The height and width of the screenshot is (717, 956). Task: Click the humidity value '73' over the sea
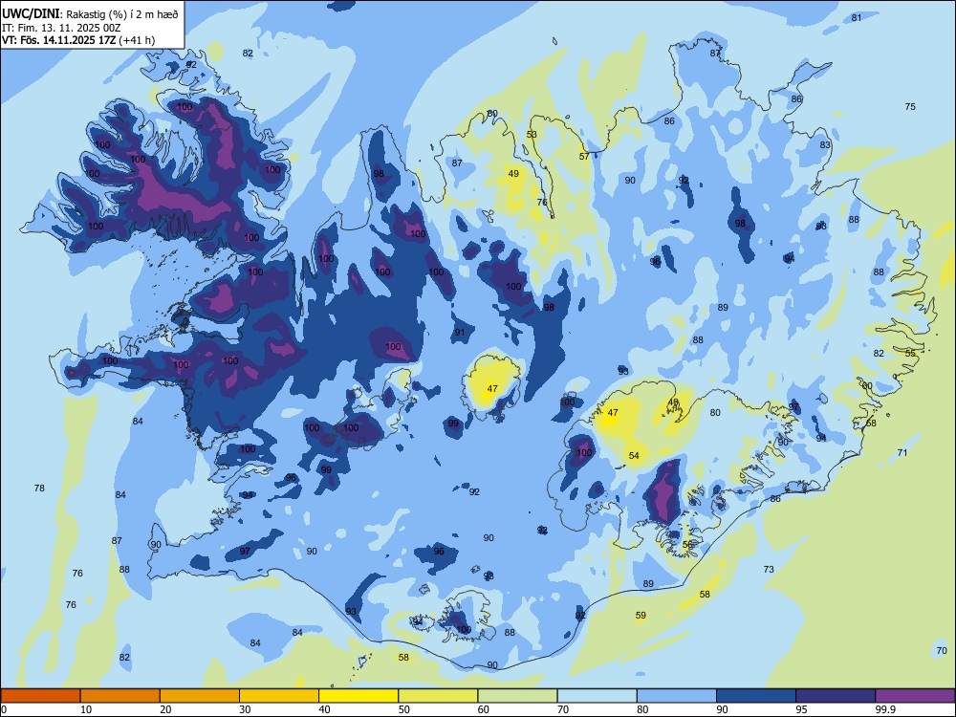click(769, 569)
